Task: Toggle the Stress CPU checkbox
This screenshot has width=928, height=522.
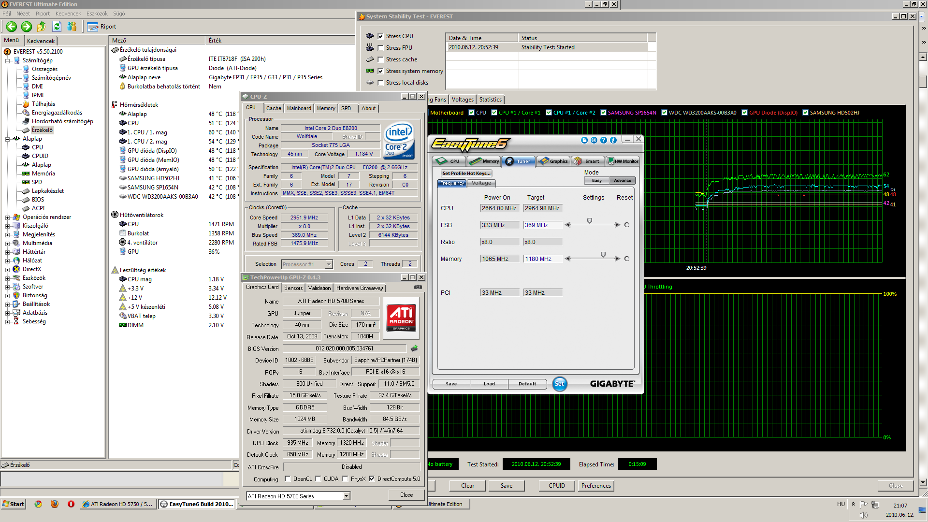Action: point(380,36)
